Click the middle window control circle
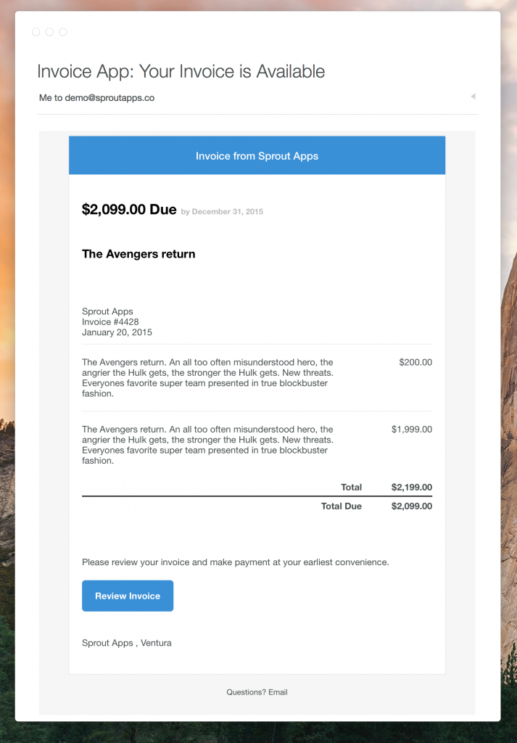The image size is (517, 743). point(49,32)
